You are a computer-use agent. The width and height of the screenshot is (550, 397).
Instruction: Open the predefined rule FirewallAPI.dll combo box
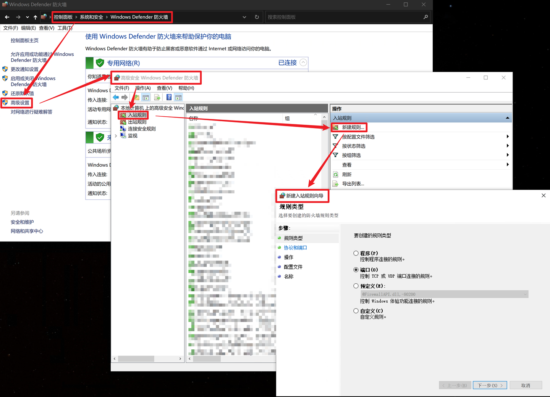[445, 294]
